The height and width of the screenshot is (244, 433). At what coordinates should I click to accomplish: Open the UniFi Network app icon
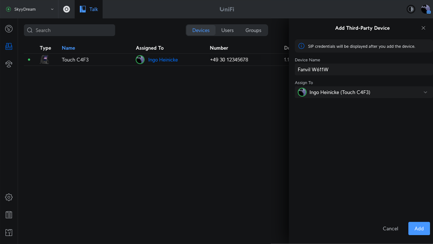(x=67, y=9)
